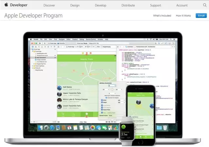Click the Calendar icon in the pictured Dock
This screenshot has height=147, width=209.
coord(69,128)
